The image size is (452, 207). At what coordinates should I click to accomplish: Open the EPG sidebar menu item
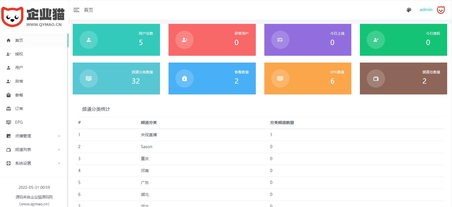pos(19,122)
